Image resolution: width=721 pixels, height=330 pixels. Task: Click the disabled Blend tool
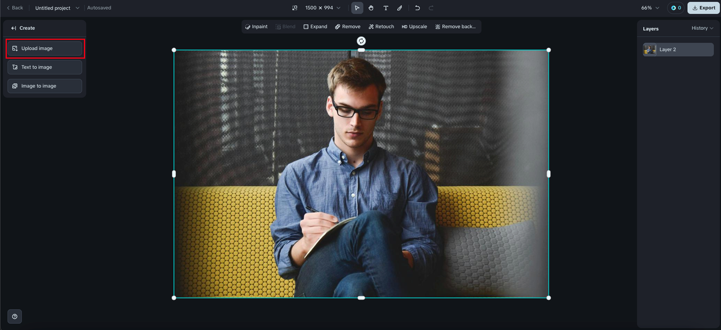click(286, 26)
